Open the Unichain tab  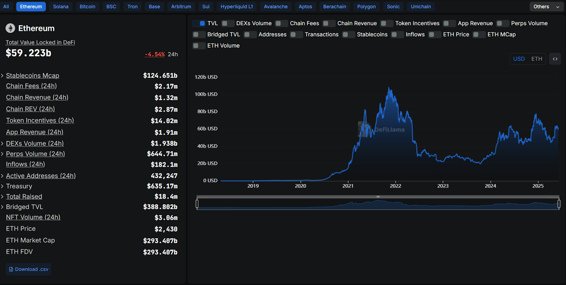421,7
